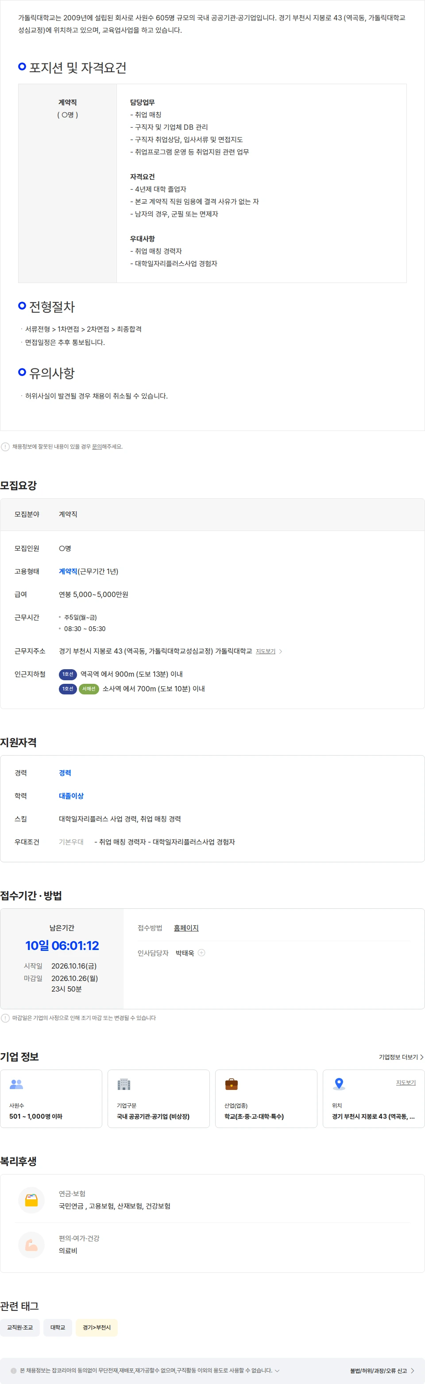The height and width of the screenshot is (1384, 425).
Task: Click 불법/허위/과장/오류 신고 link
Action: (382, 1371)
